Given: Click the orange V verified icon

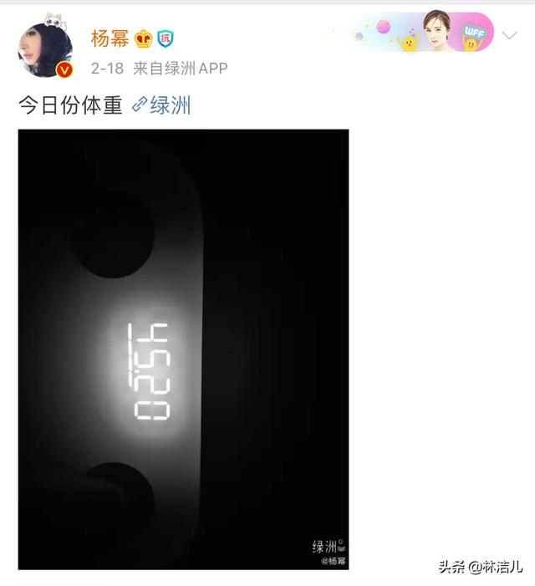Looking at the screenshot, I should (x=64, y=70).
